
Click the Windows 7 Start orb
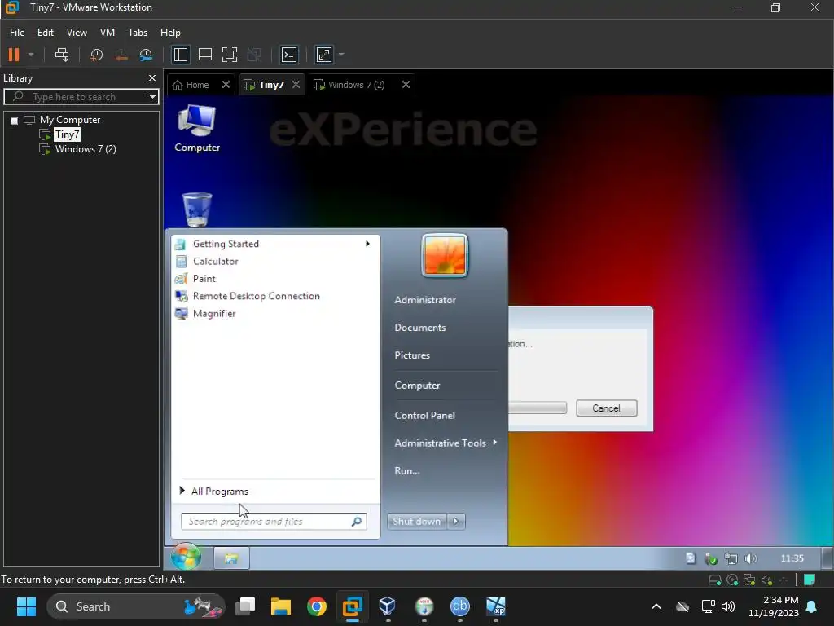[x=187, y=558]
